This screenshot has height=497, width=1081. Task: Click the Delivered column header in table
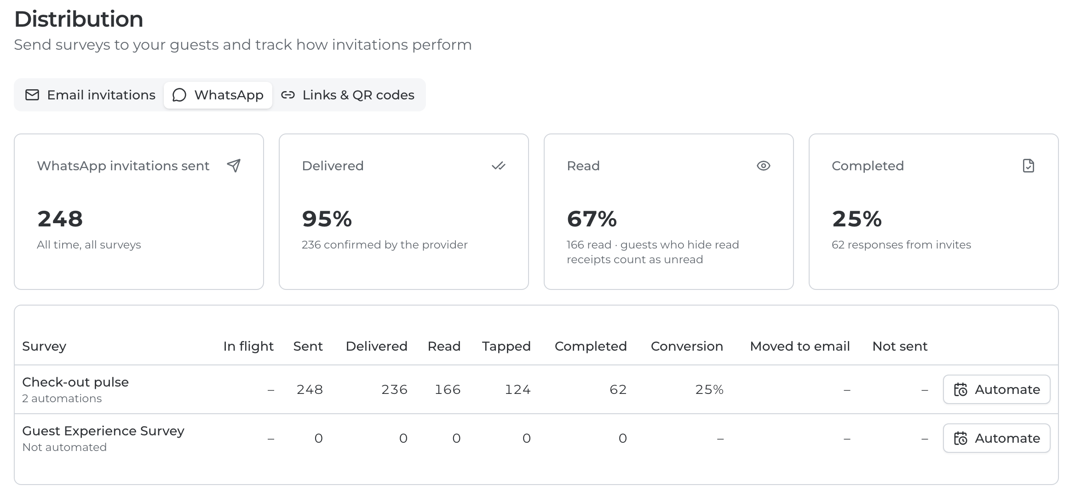pyautogui.click(x=377, y=346)
